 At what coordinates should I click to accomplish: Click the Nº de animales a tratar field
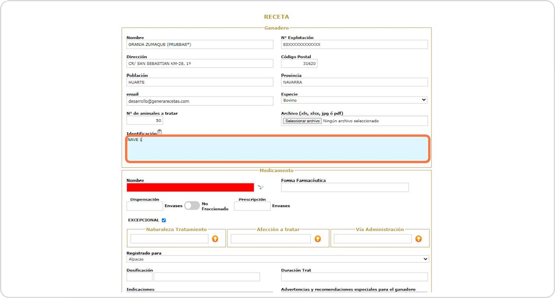(x=145, y=120)
